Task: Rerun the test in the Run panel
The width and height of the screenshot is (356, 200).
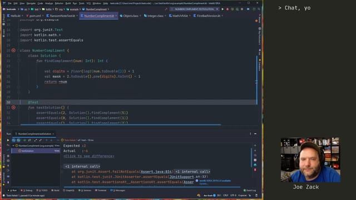Action: 8,140
